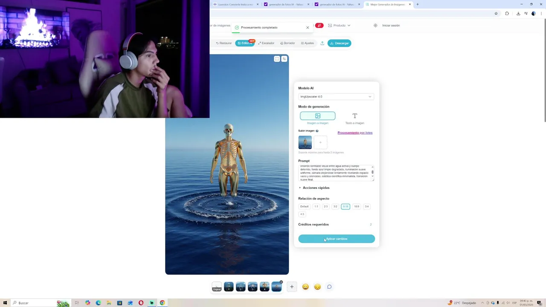
Task: Click the red promo badge icon
Action: click(319, 26)
